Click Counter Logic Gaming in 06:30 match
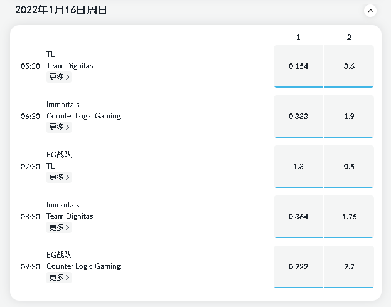Image resolution: width=391 pixels, height=307 pixels. [83, 116]
